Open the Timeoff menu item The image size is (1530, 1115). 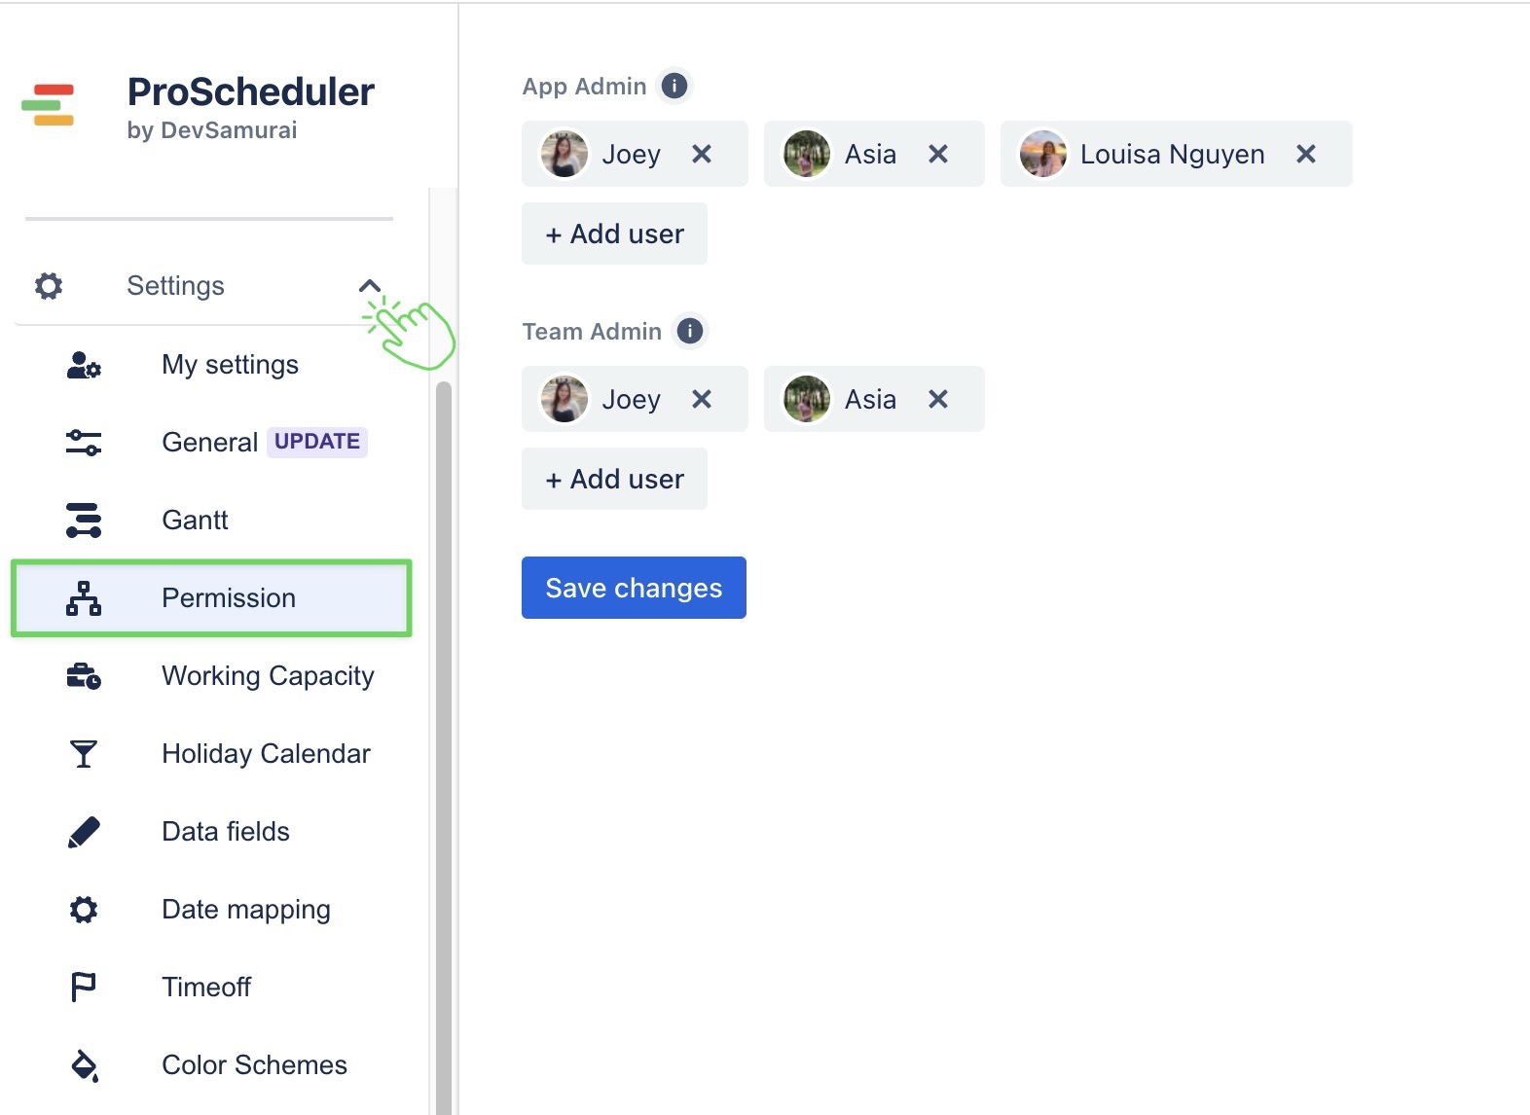coord(206,988)
